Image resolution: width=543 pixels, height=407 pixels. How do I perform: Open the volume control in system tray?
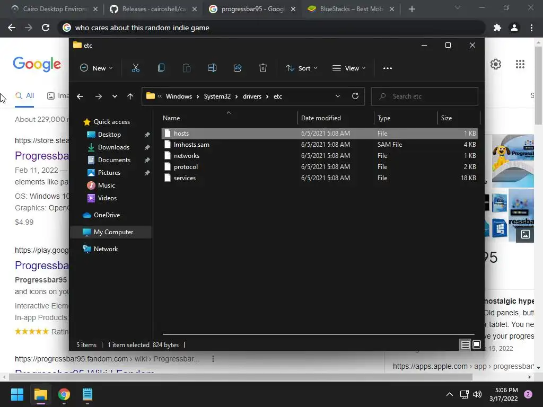tap(477, 394)
